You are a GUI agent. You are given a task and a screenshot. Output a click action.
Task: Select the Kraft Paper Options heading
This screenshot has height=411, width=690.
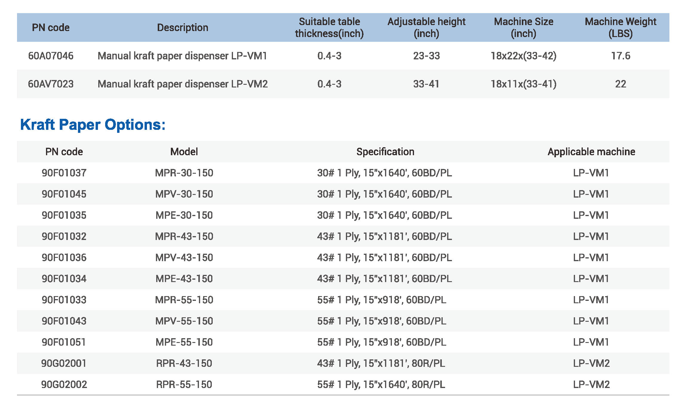point(92,125)
